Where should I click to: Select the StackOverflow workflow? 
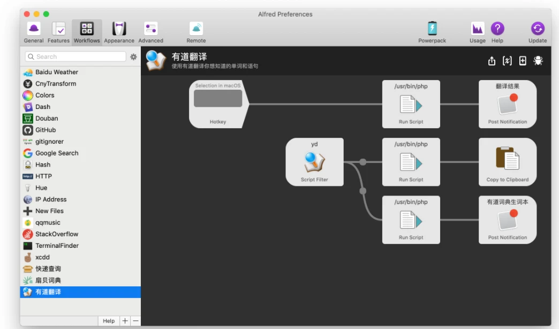(80, 234)
